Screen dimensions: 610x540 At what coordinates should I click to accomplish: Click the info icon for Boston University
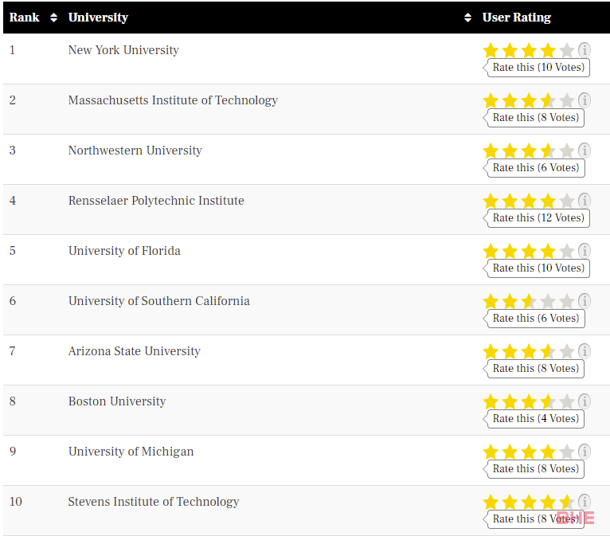point(584,401)
